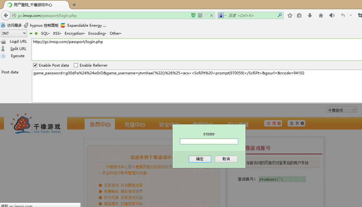Screen dimensions: 362x207
Task: Expand the Other menu
Action: 116,33
